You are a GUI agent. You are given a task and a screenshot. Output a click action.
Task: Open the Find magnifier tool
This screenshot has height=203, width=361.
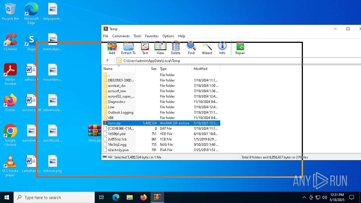tap(191, 48)
